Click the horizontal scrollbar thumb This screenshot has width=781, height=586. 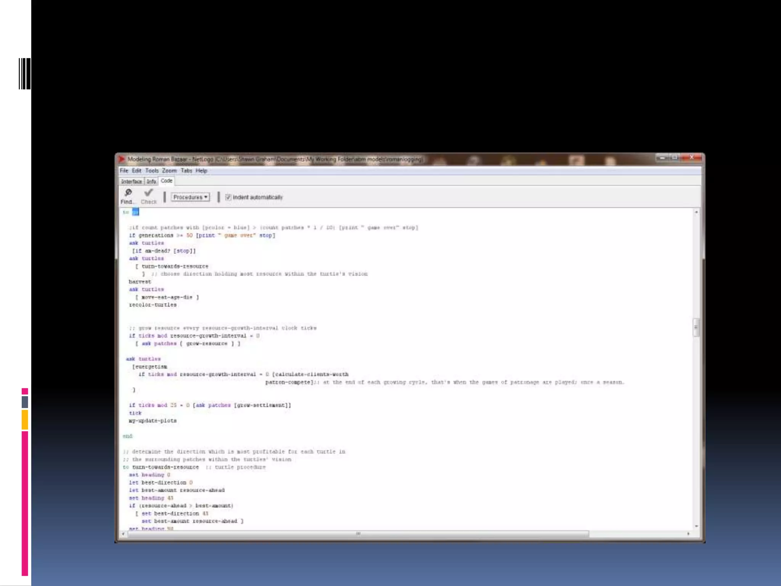(x=358, y=534)
